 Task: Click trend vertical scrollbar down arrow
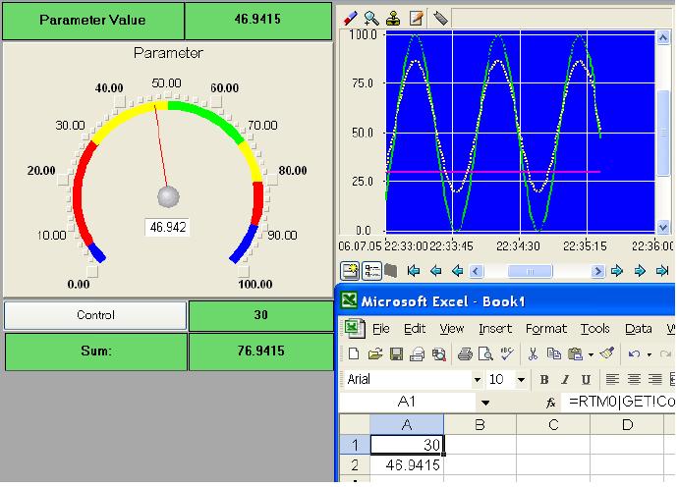coord(663,226)
